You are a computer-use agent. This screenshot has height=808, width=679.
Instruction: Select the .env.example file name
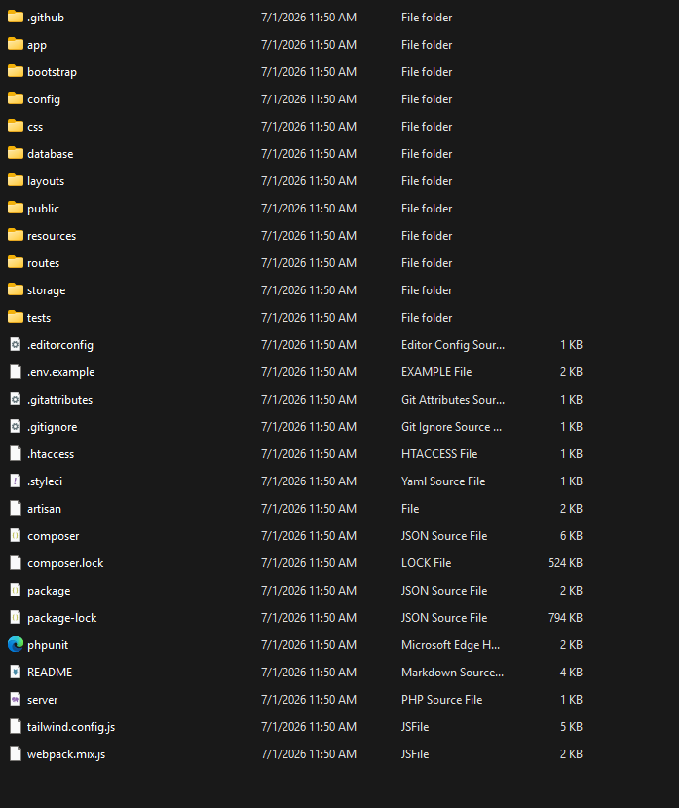coord(60,372)
